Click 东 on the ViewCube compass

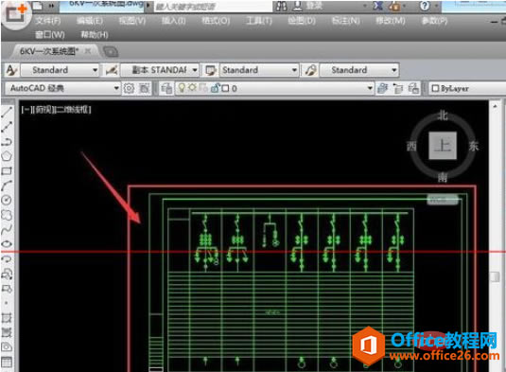[474, 146]
